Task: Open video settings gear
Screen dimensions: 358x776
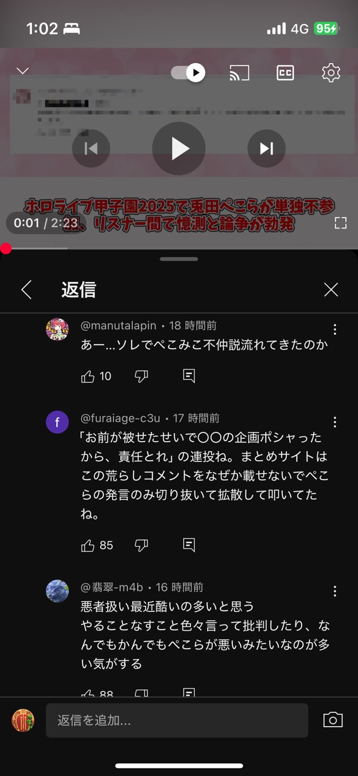Action: pyautogui.click(x=331, y=73)
